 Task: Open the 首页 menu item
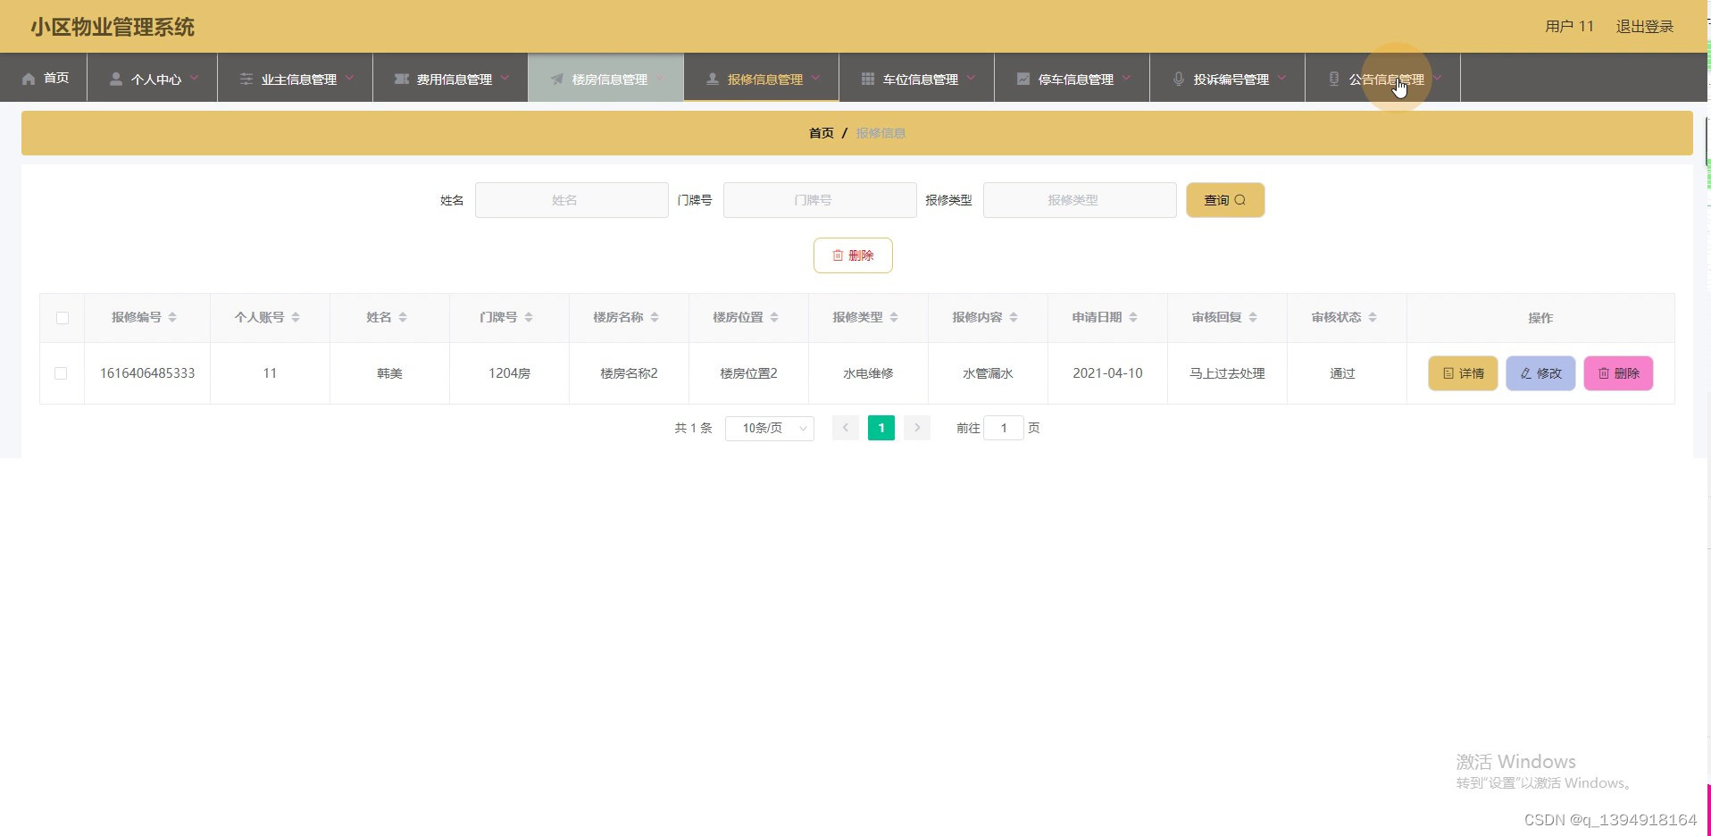point(44,78)
